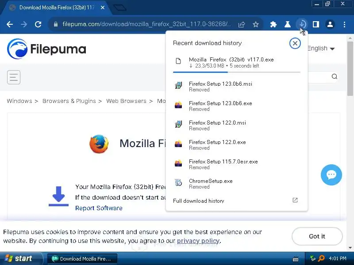This screenshot has width=354, height=265.
Task: Click the Firefox logo on the page
Action: click(x=99, y=144)
